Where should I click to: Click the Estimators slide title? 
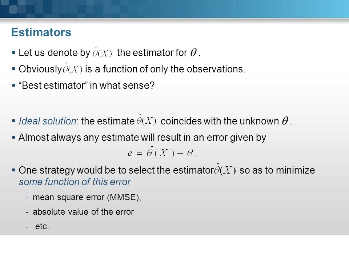click(41, 32)
